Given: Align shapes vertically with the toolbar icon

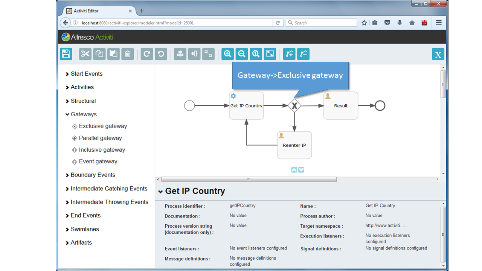Looking at the screenshot, I should [x=180, y=54].
